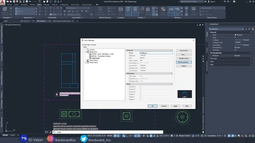Screen dimensions: 255x143
Task: Select the Model layout tab
Action: pyautogui.click(x=5, y=135)
